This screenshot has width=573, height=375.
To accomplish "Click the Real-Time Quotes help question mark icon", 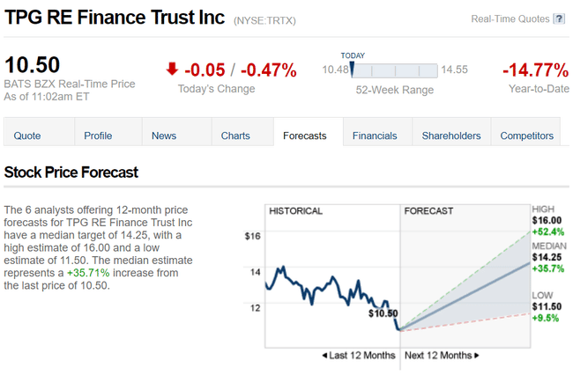I will (x=559, y=19).
